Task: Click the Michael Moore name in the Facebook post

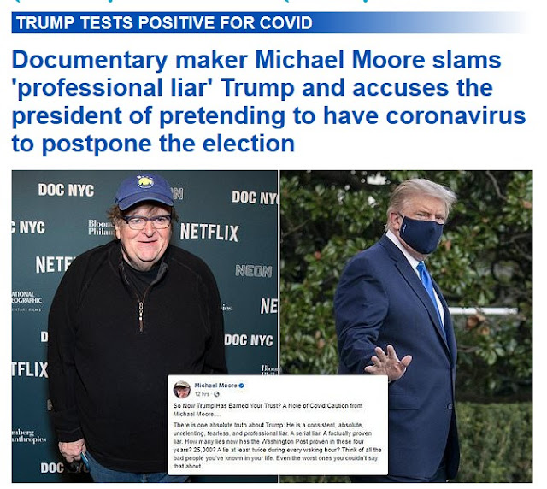Action: pos(215,386)
